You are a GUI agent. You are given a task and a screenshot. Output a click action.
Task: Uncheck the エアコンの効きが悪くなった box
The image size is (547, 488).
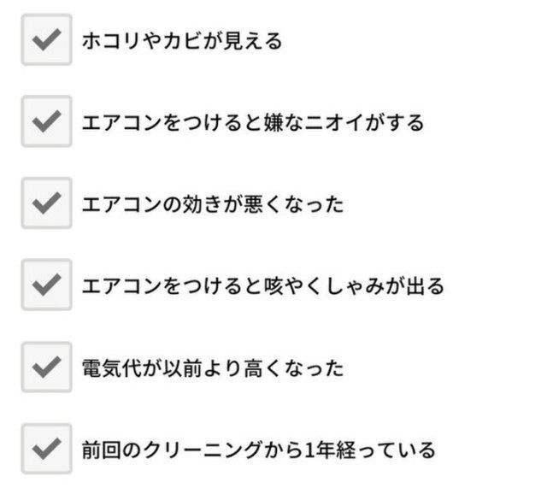(x=46, y=203)
